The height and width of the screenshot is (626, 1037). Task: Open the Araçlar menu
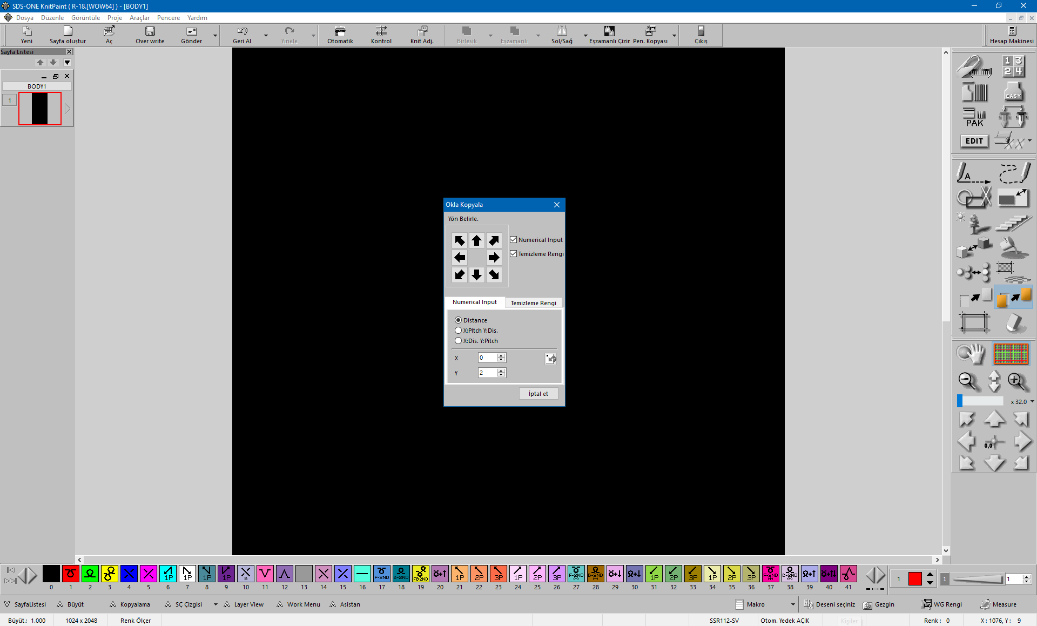(x=139, y=18)
